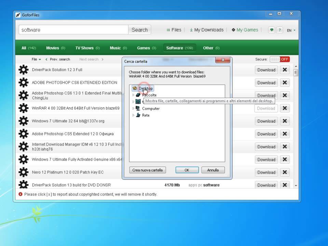Image resolution: width=328 pixels, height=246 pixels.
Task: Click the Rete network icon in folder tree
Action: pyautogui.click(x=138, y=115)
